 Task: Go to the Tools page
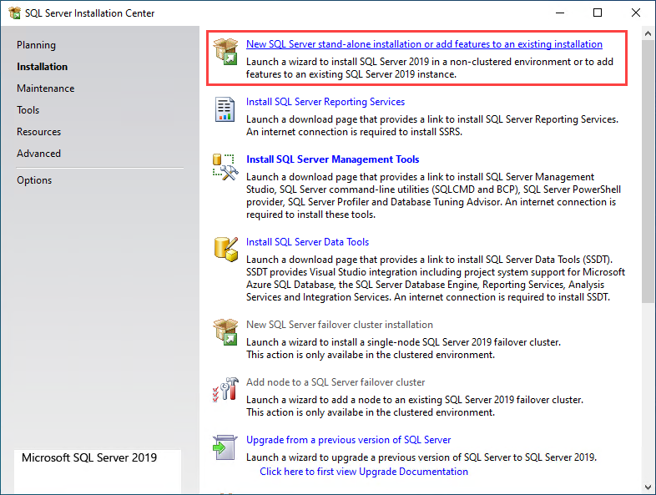tap(28, 110)
